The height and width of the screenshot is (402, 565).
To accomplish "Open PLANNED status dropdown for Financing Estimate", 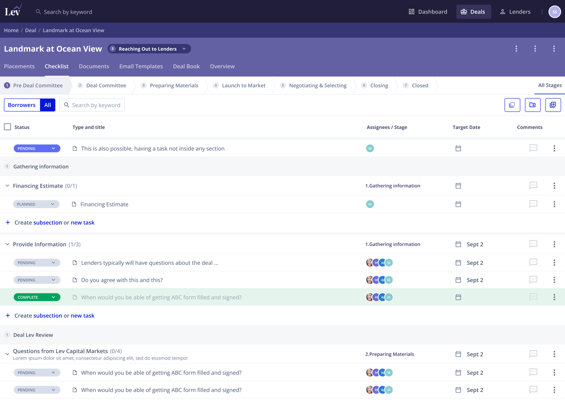I will [36, 204].
